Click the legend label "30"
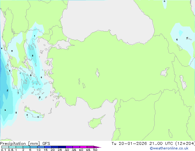 click(x=67, y=150)
